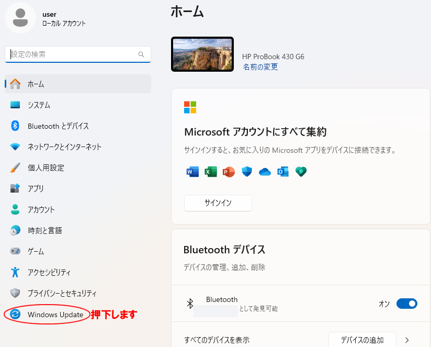
Task: Open 個人用設定 category
Action: (x=78, y=167)
